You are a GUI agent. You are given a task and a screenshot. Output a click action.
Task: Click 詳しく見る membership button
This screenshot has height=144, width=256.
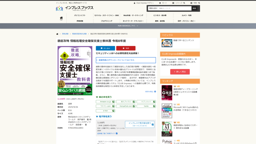click(x=180, y=72)
